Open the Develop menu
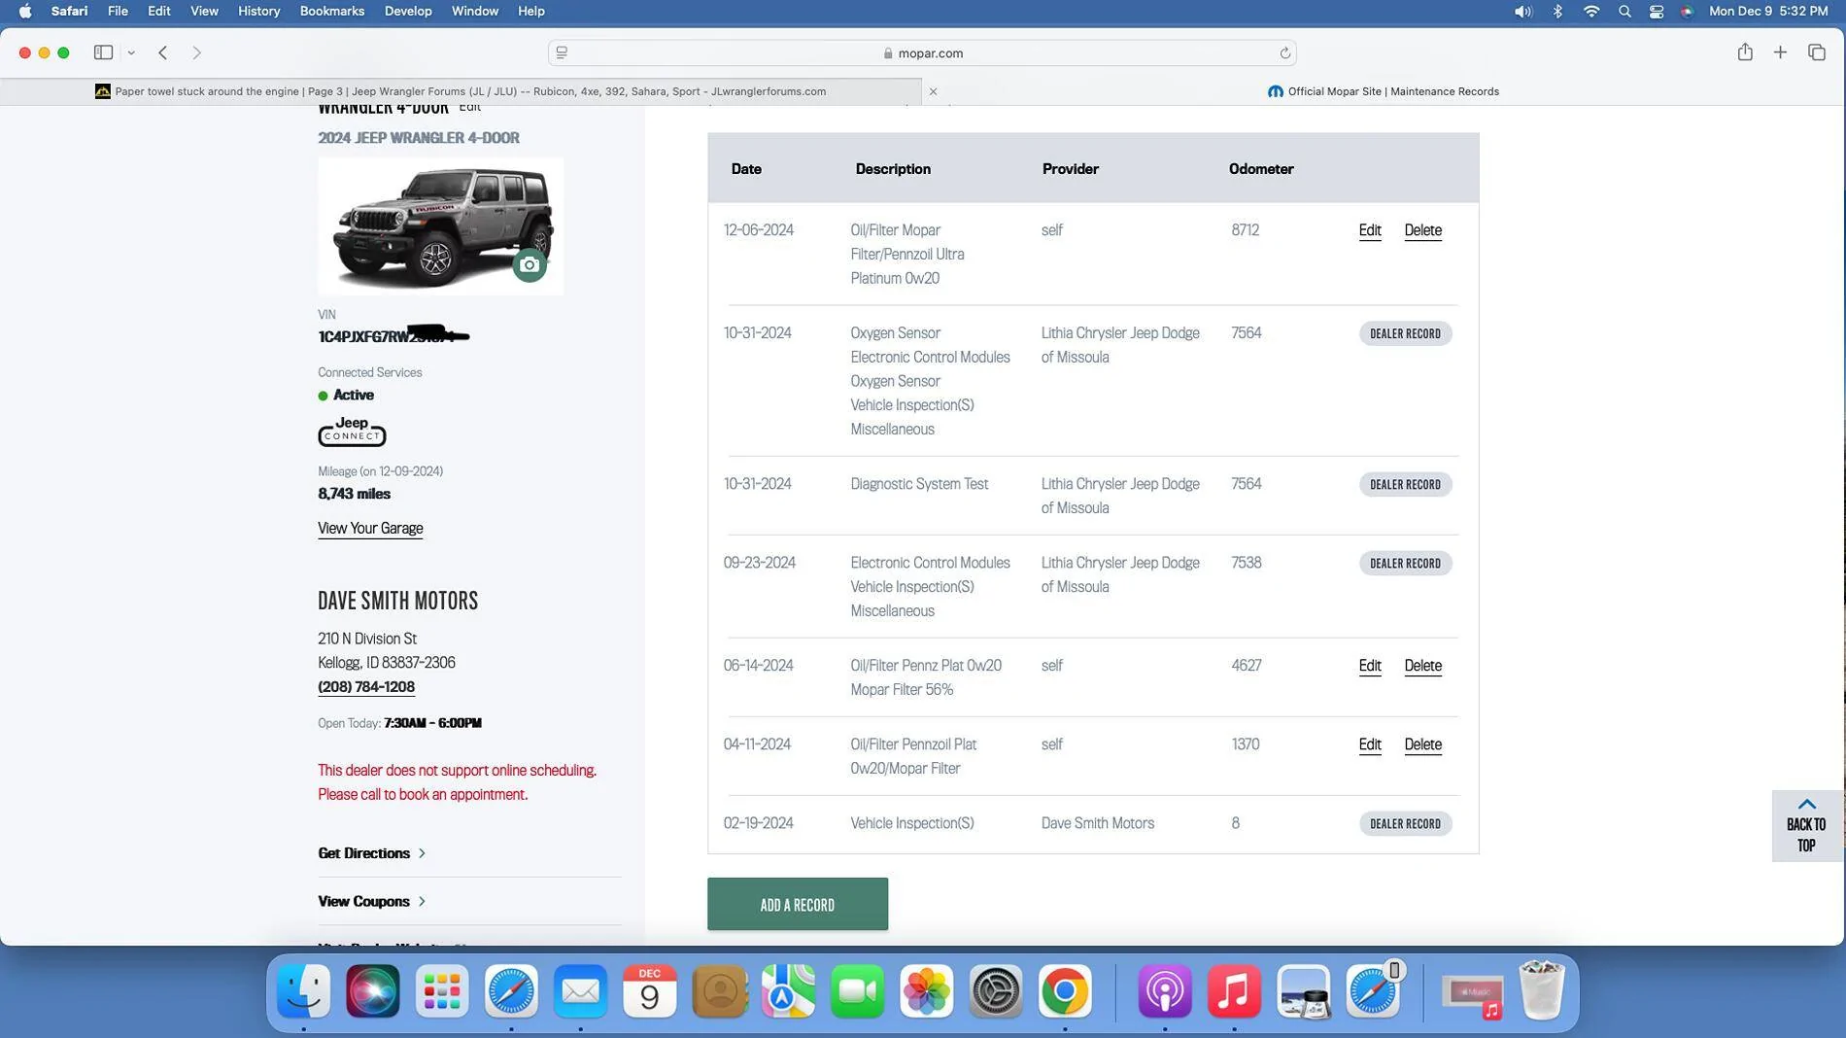The width and height of the screenshot is (1846, 1038). coord(408,11)
